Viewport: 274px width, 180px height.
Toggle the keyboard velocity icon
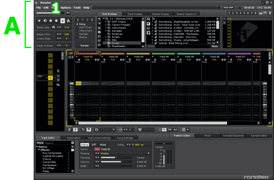click(140, 130)
